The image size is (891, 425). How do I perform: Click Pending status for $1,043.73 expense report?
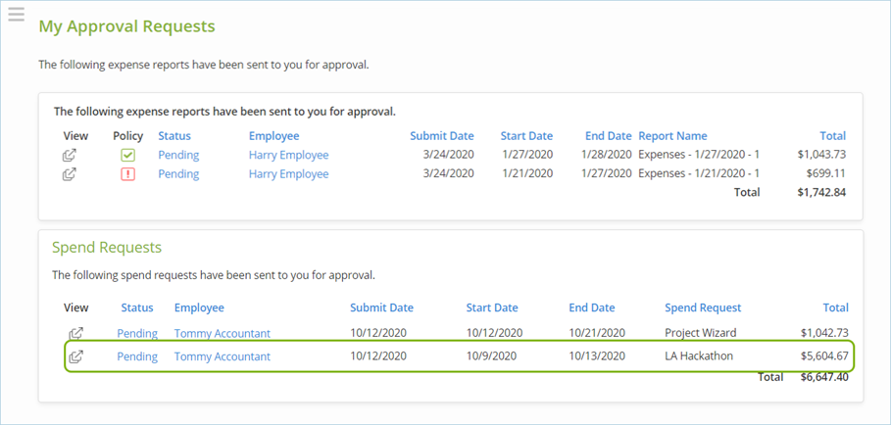(x=178, y=155)
